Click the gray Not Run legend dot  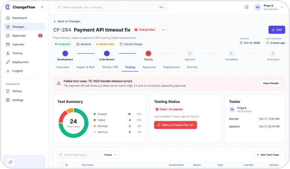pyautogui.click(x=95, y=132)
